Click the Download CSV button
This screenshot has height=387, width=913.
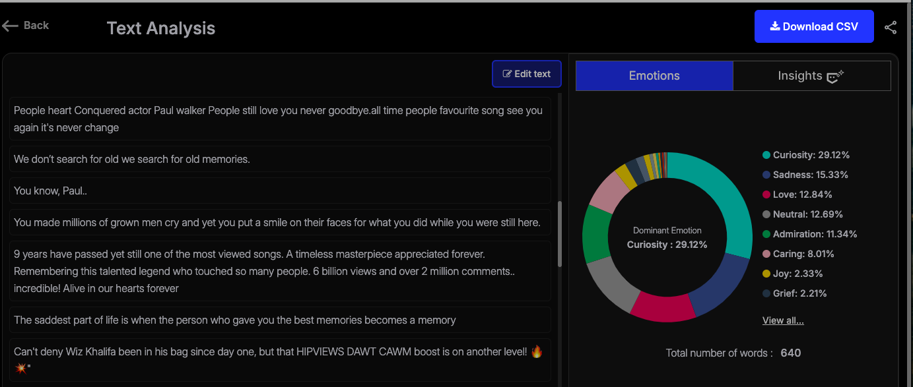tap(814, 26)
